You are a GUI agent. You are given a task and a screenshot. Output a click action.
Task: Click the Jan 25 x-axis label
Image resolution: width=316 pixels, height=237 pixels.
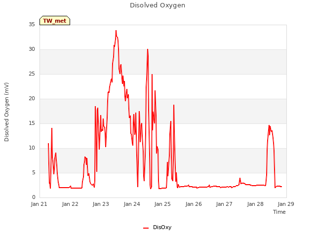162,204
